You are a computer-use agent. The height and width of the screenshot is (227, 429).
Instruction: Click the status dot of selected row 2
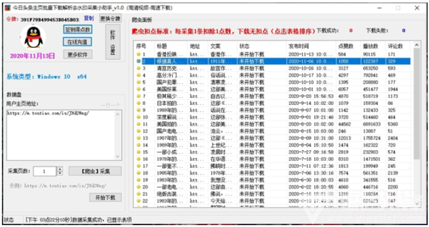[139, 61]
